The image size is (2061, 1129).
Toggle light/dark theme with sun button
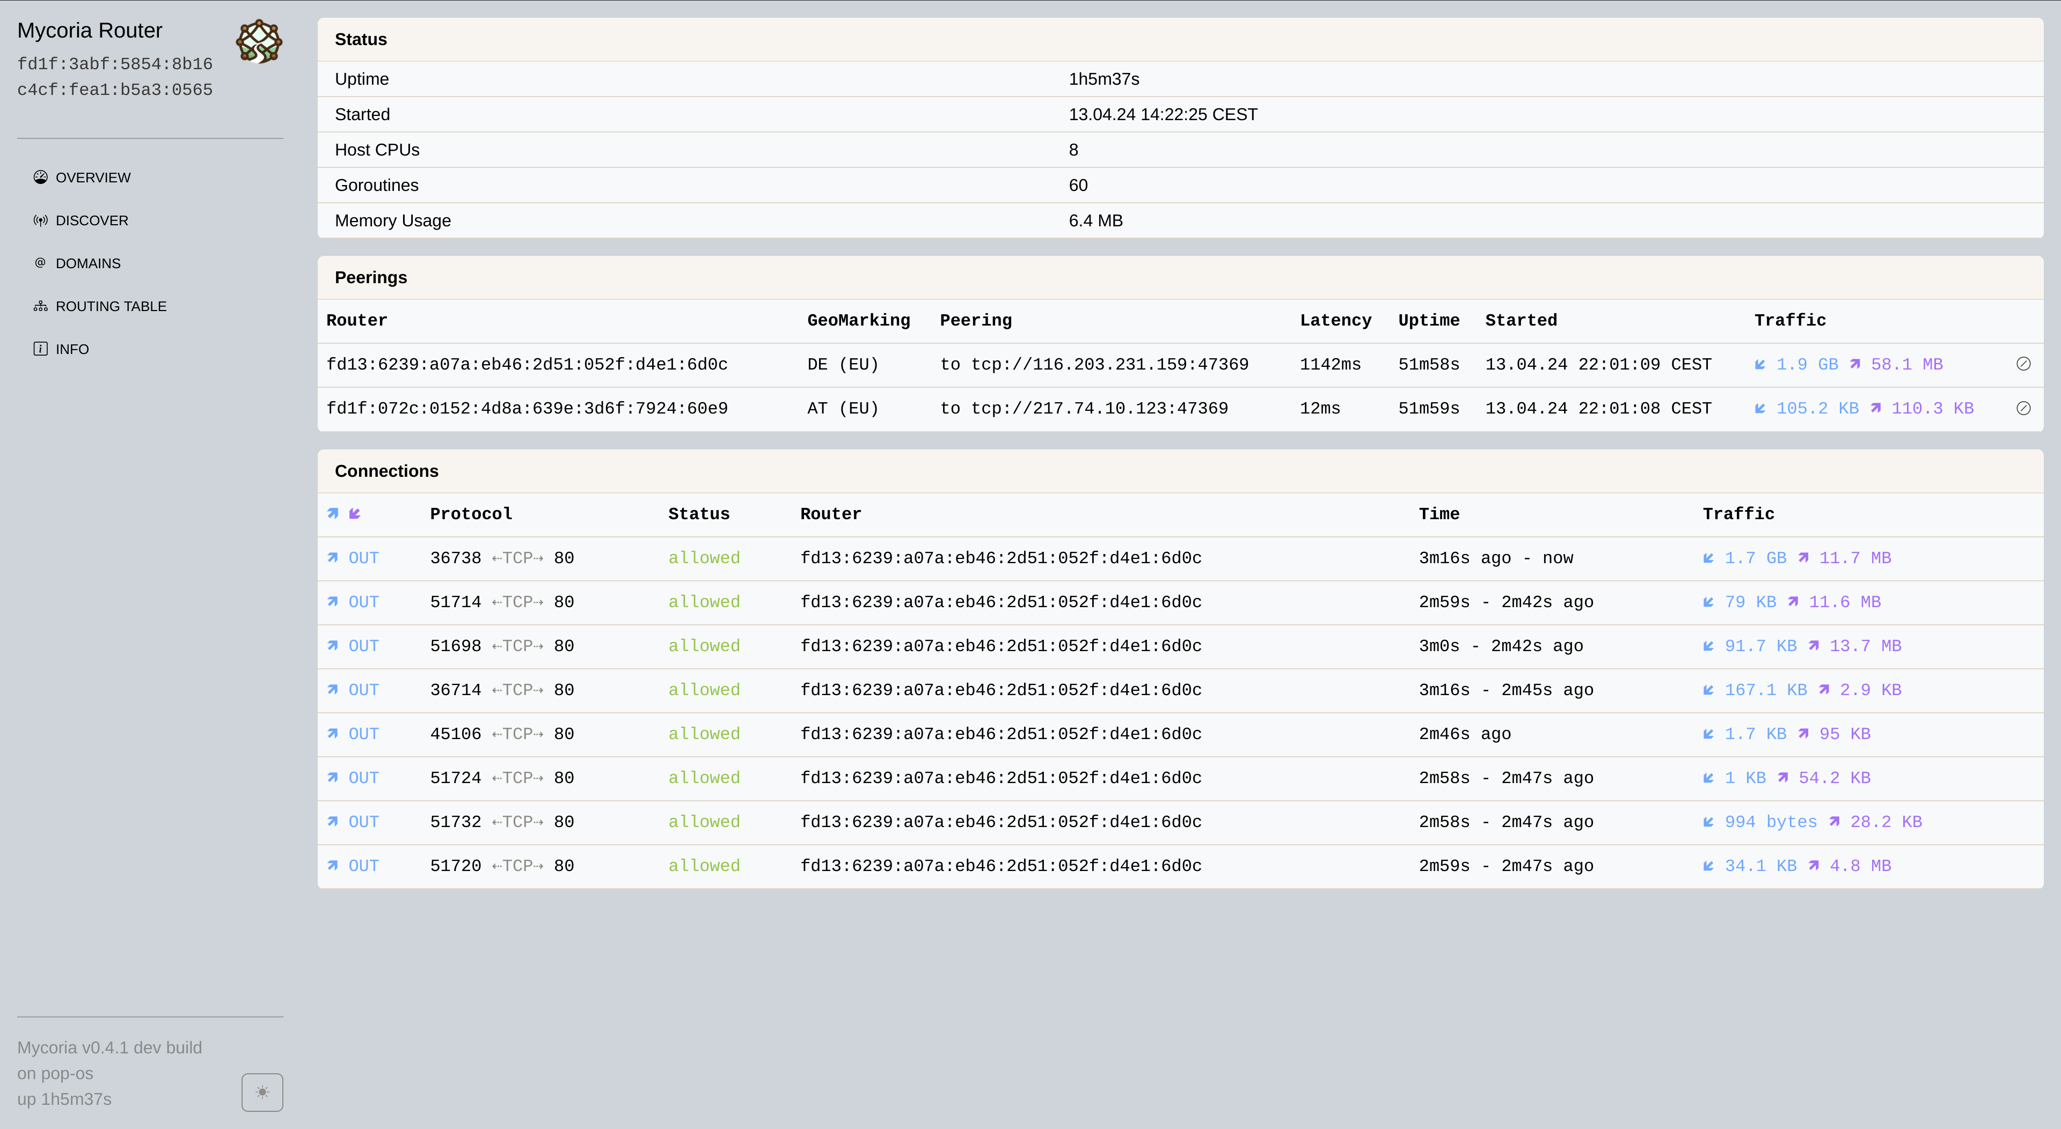coord(262,1091)
